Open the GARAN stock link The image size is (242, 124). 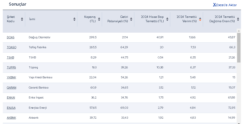tap(11, 88)
